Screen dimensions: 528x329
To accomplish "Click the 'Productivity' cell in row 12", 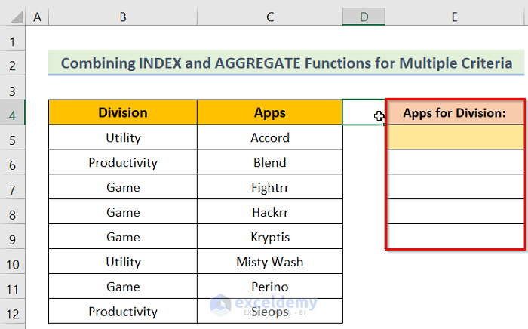I will point(123,312).
